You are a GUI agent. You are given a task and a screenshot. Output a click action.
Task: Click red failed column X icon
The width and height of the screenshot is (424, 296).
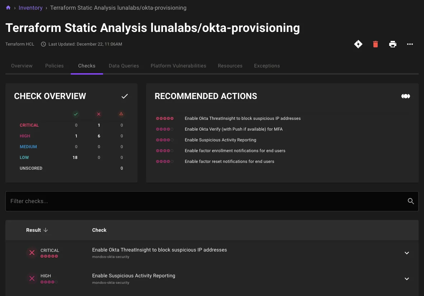(x=99, y=114)
